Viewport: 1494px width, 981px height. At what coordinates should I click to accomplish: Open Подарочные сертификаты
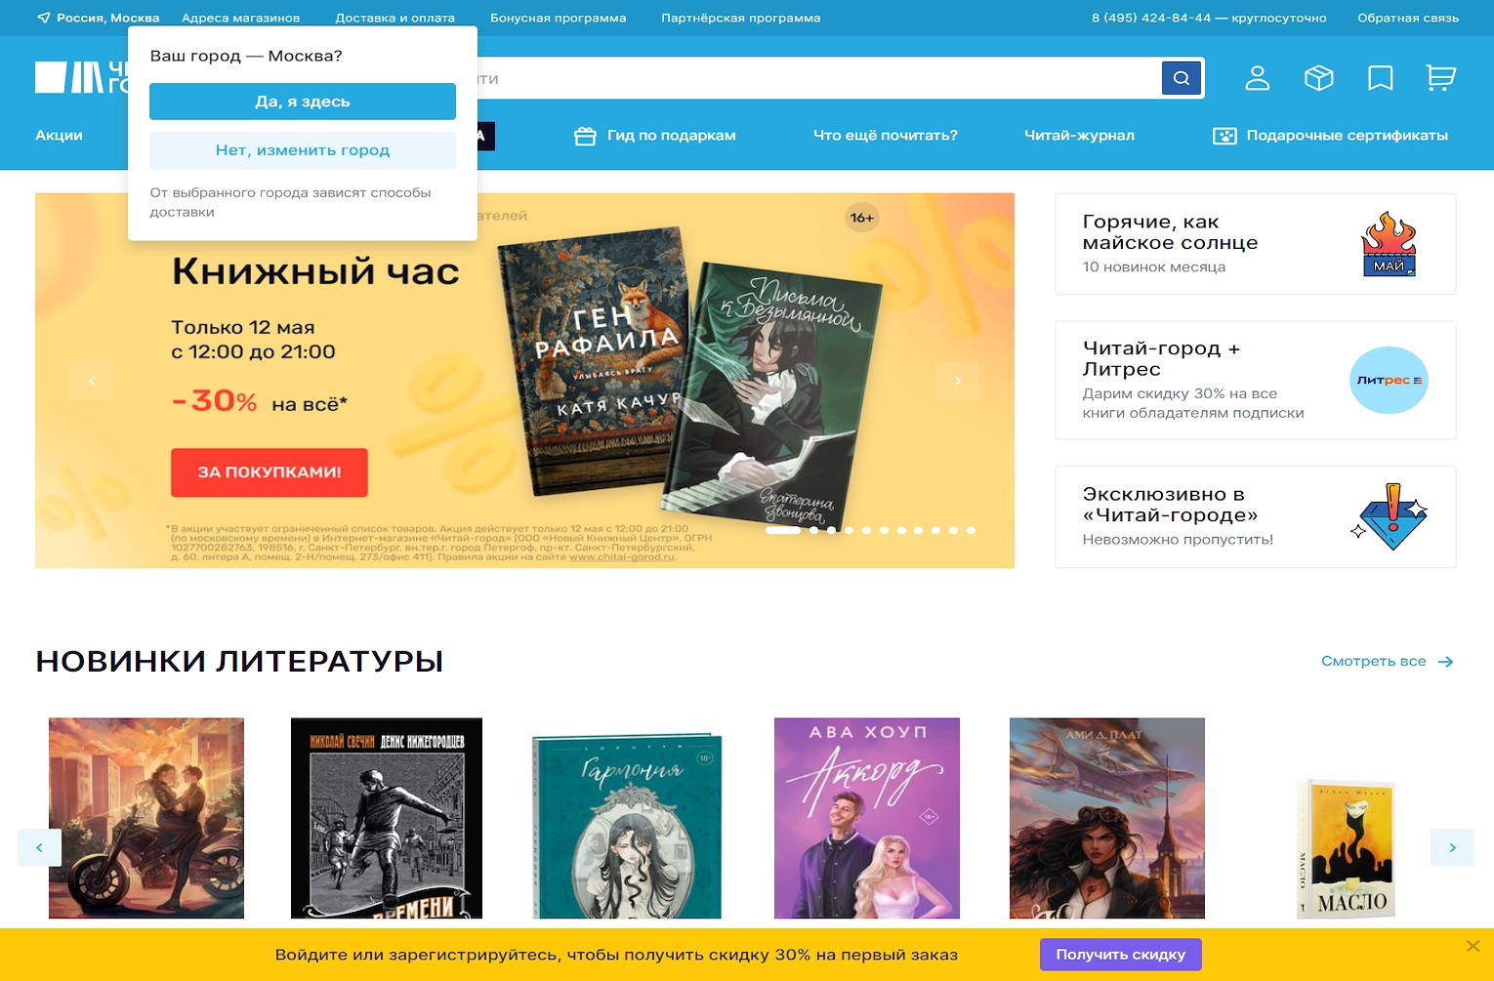pyautogui.click(x=1348, y=136)
